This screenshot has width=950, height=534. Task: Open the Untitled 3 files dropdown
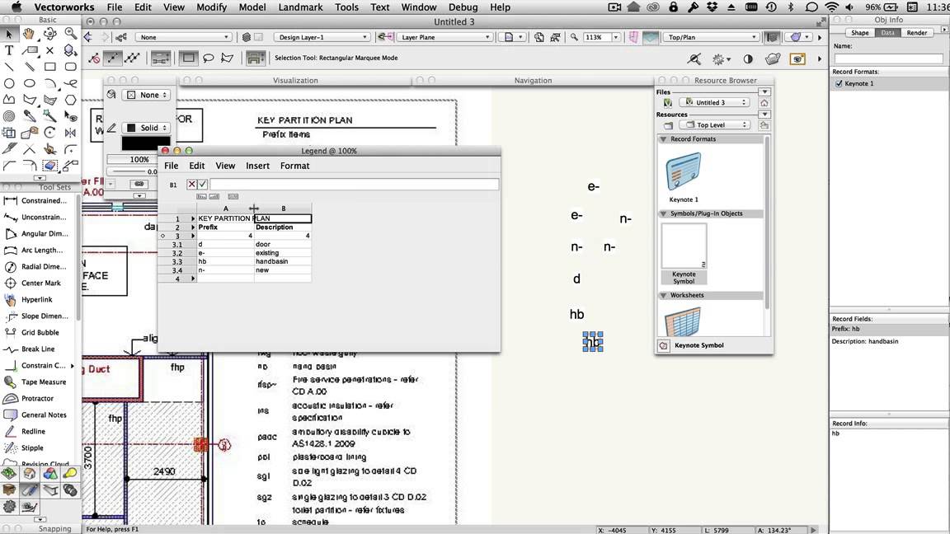[x=715, y=102]
